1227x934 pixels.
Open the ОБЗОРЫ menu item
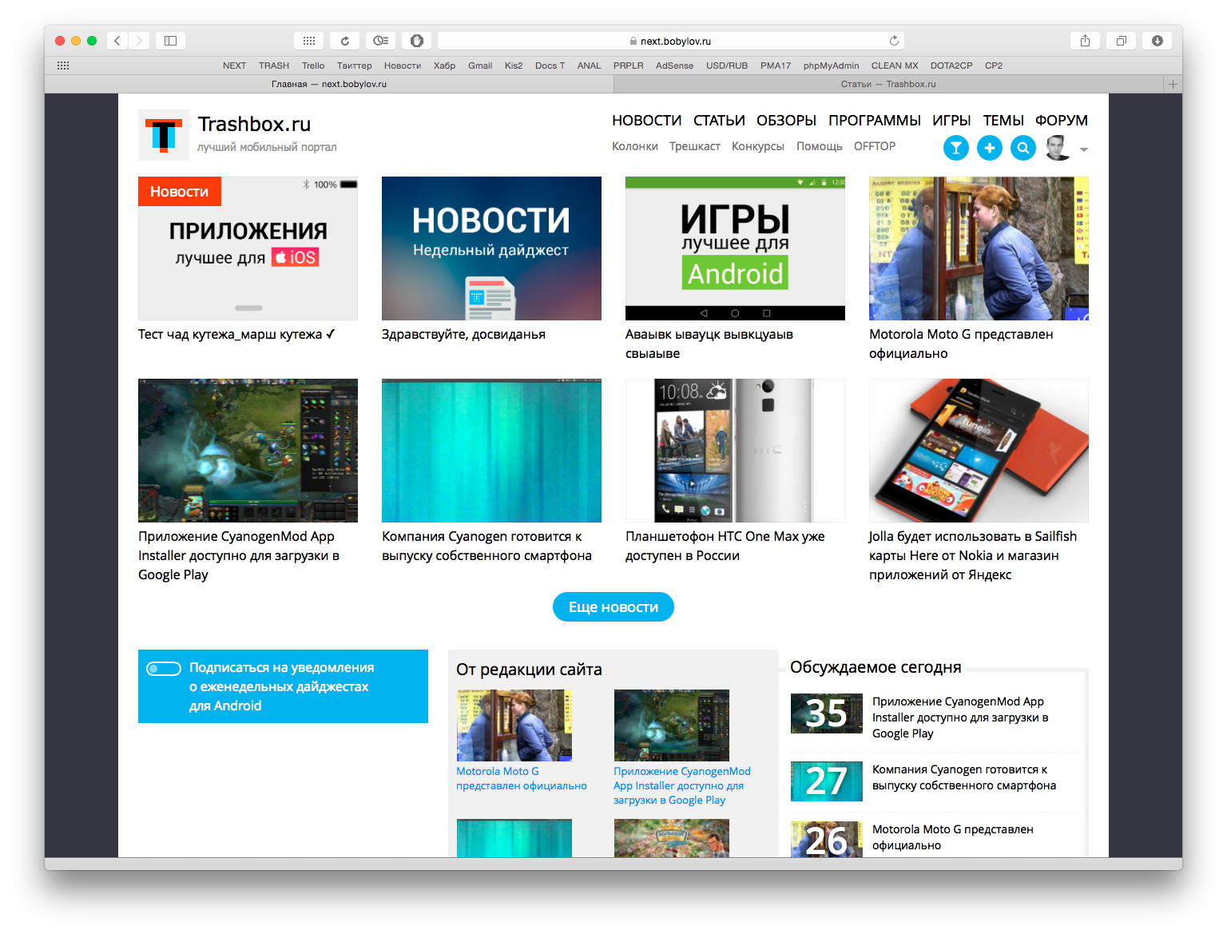coord(787,121)
